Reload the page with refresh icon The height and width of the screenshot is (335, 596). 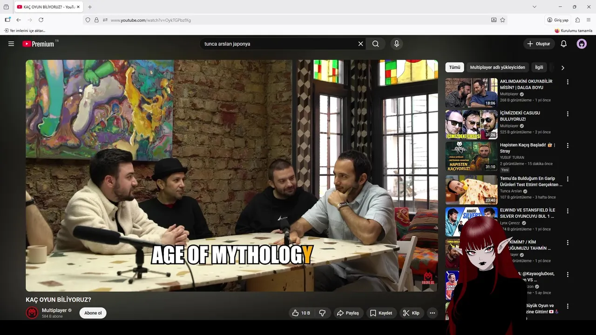tap(41, 20)
